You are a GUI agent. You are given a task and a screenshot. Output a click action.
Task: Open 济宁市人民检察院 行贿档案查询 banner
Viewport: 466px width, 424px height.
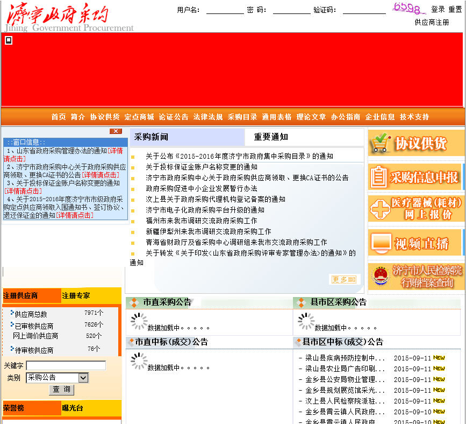(415, 277)
